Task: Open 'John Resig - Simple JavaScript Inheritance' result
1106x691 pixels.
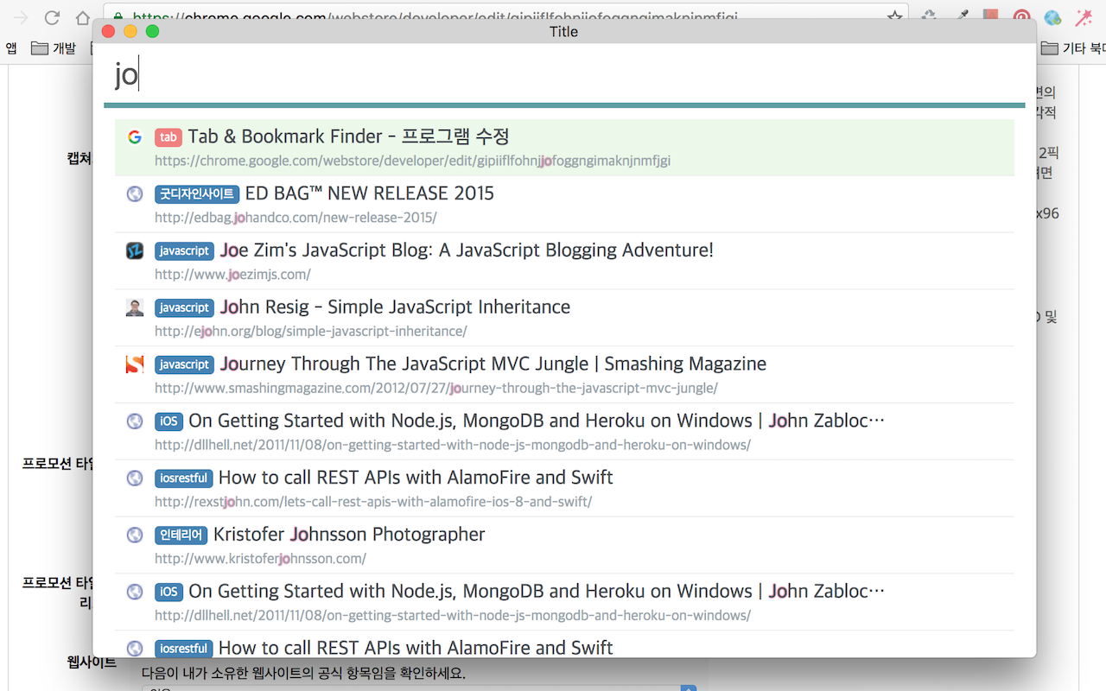Action: [x=395, y=307]
